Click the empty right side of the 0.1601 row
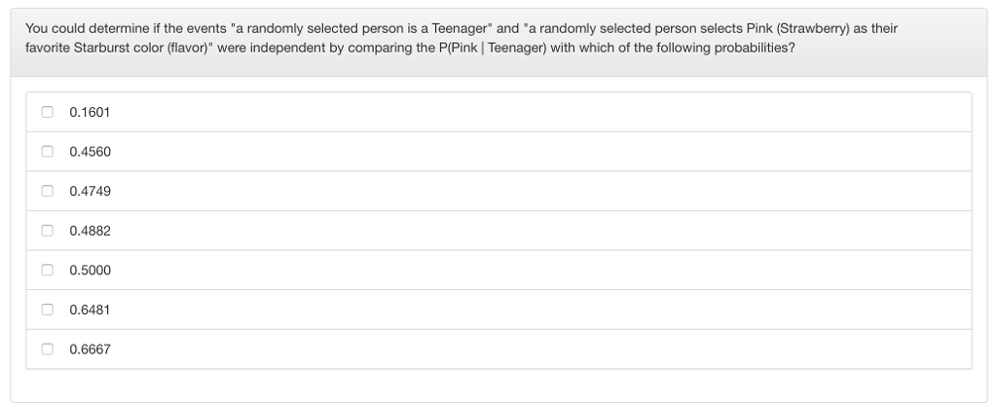Image resolution: width=997 pixels, height=403 pixels. tap(584, 112)
